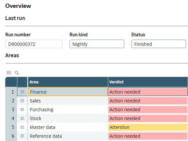188x141 pixels.
Task: Click the search magnifier icon above the table
Action: click(17, 73)
